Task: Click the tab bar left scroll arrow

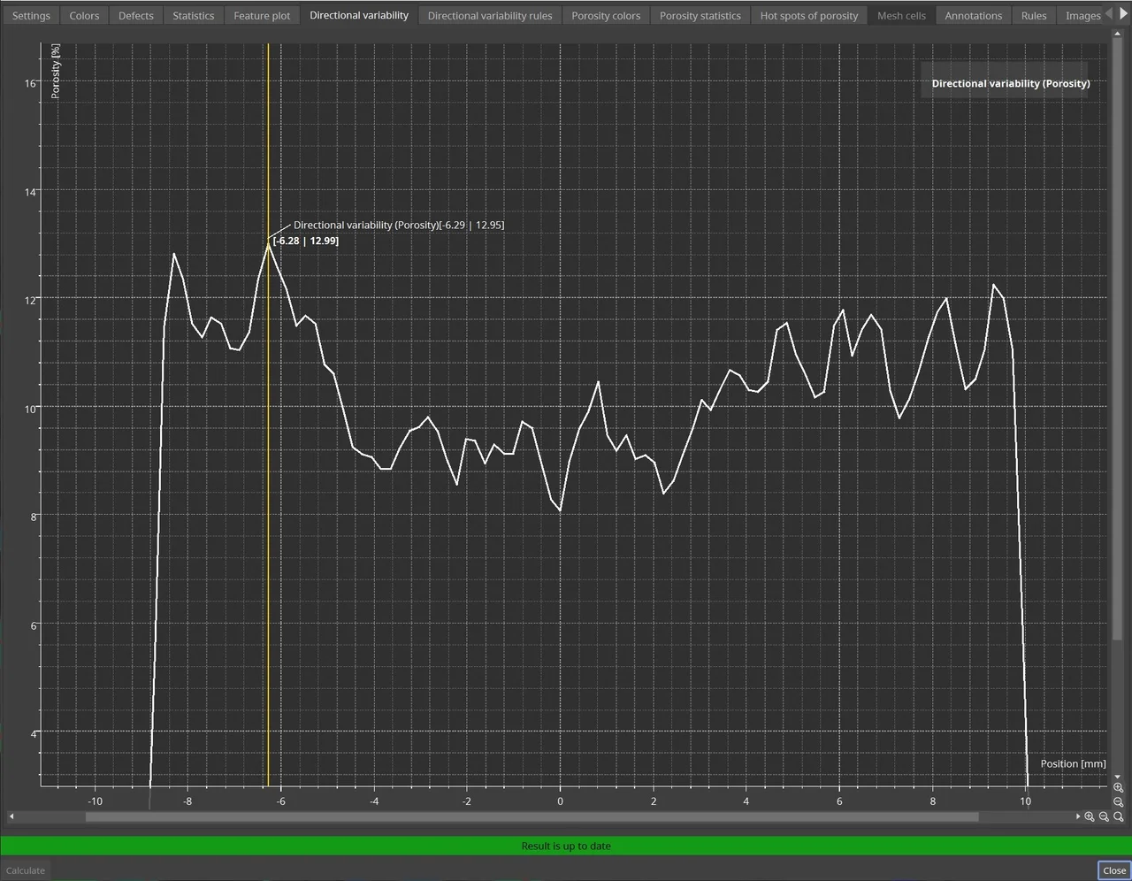Action: [1109, 14]
